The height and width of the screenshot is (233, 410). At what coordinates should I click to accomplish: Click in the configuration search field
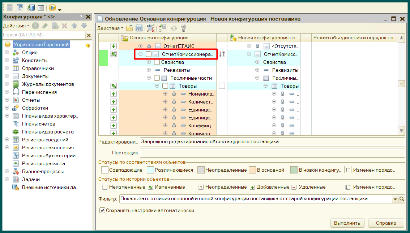(x=44, y=35)
